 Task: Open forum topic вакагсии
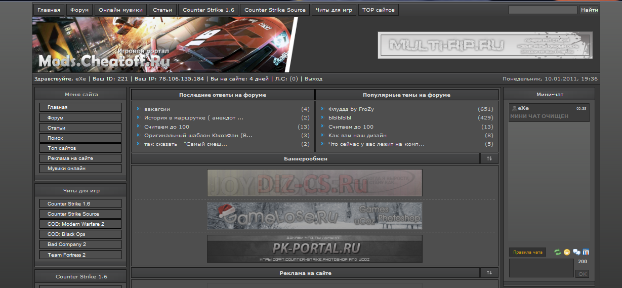pyautogui.click(x=157, y=109)
